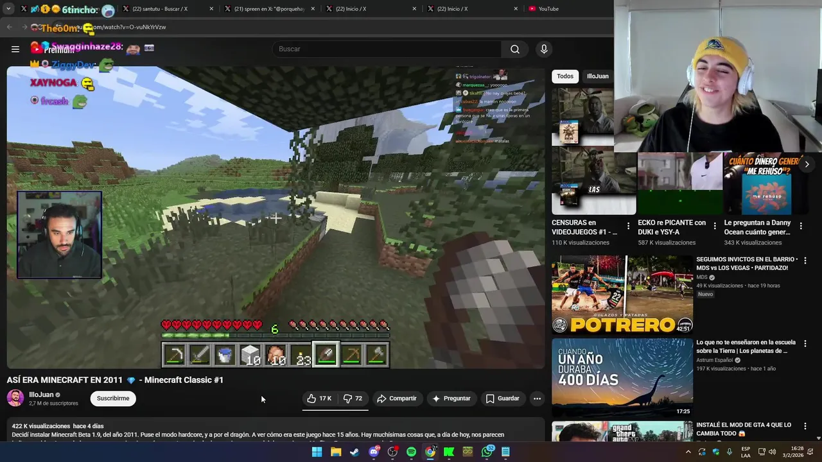
Task: Like the video with 17 K thumbs-up
Action: (x=319, y=398)
